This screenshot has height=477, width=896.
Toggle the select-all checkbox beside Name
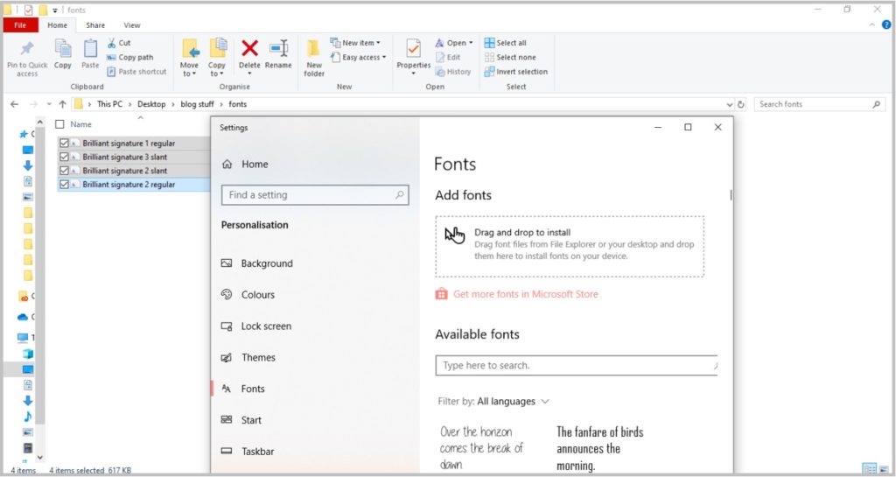tap(59, 124)
